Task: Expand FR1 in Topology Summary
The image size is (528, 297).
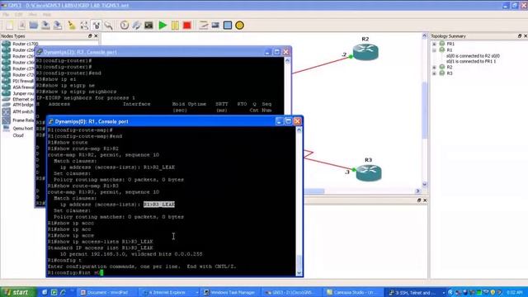Action: (x=435, y=44)
